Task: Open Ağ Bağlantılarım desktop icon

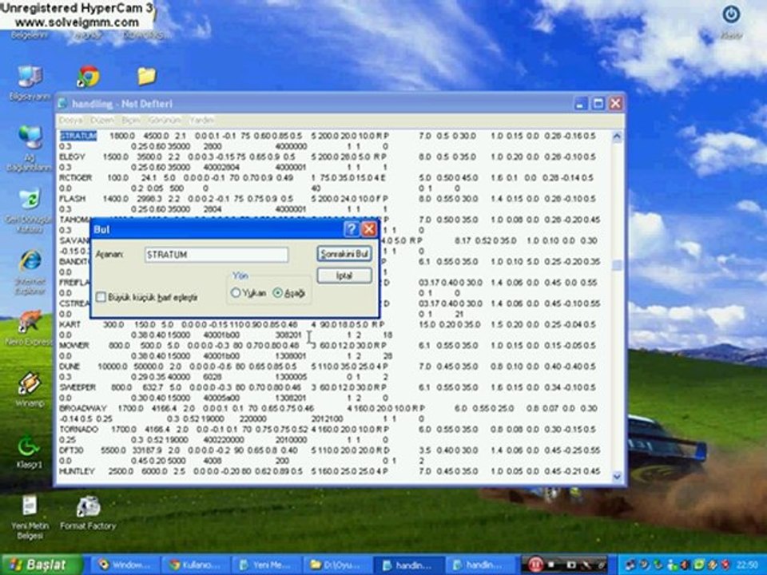Action: tap(30, 149)
